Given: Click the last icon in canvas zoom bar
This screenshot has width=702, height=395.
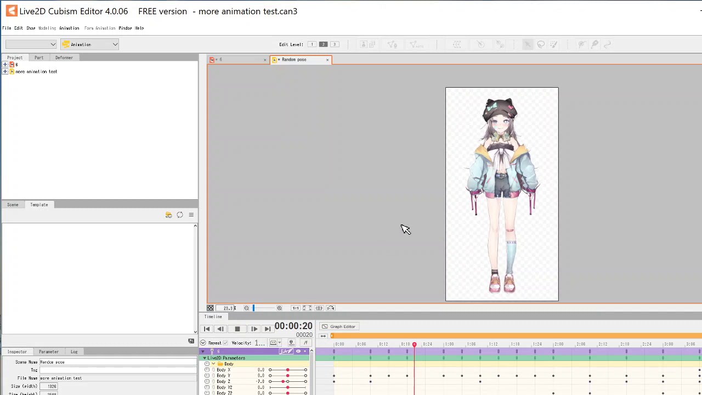Looking at the screenshot, I should pyautogui.click(x=331, y=308).
